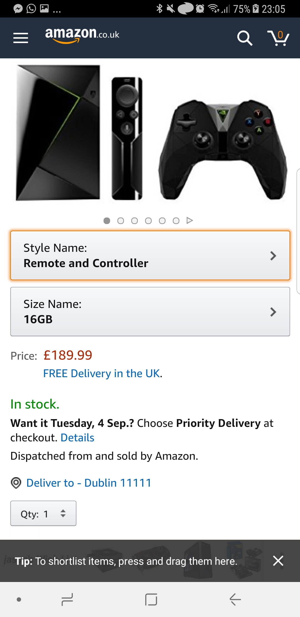Tap the Android home square button
This screenshot has height=617, width=300.
[x=151, y=599]
